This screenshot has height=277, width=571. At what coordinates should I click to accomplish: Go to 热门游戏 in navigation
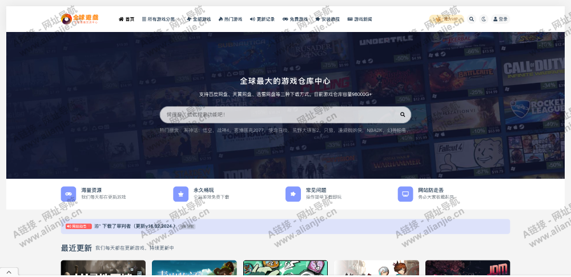[x=230, y=19]
